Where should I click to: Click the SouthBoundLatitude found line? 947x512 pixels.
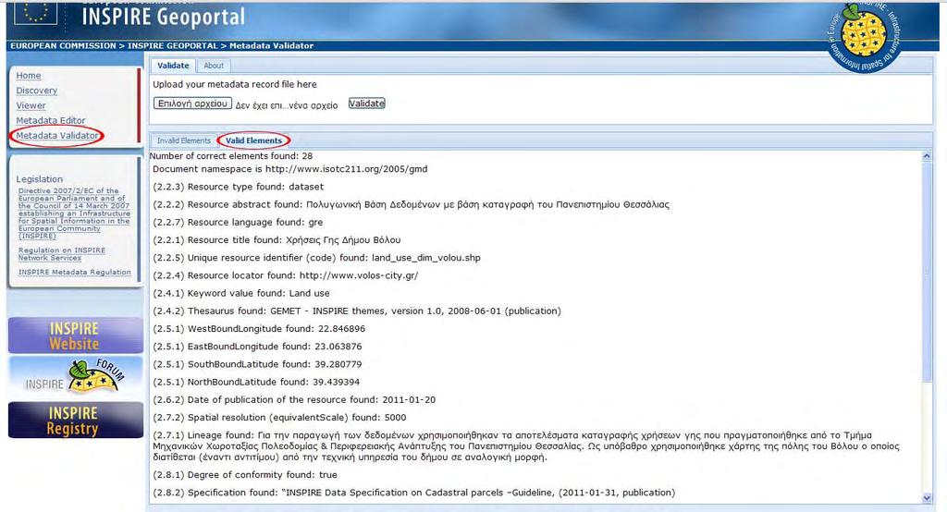tap(257, 364)
